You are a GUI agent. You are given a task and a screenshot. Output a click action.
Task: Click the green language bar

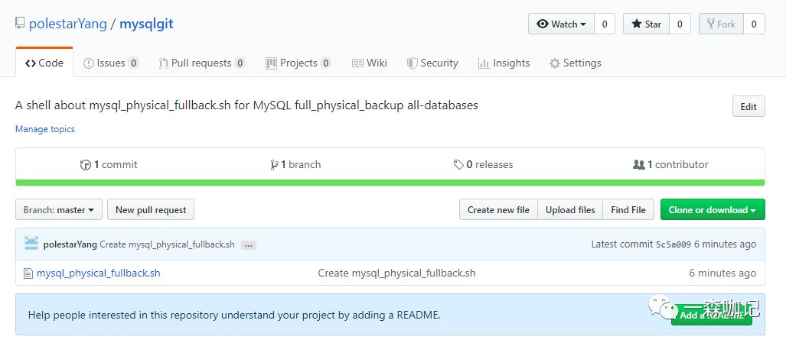390,183
